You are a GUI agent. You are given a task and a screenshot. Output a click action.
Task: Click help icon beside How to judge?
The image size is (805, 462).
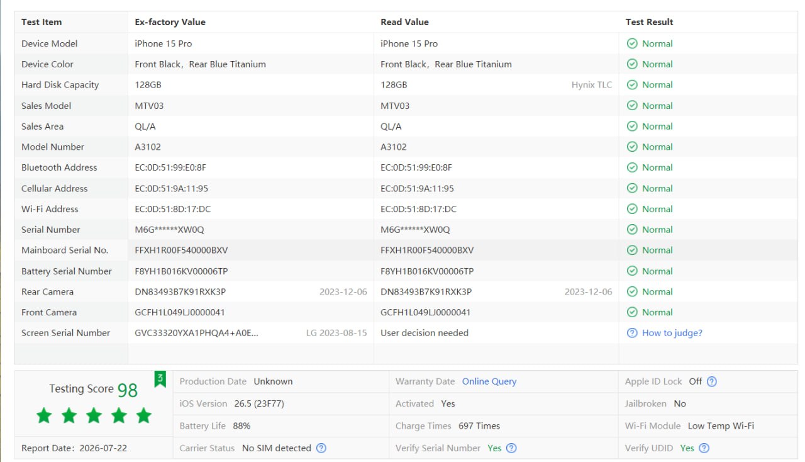(632, 333)
